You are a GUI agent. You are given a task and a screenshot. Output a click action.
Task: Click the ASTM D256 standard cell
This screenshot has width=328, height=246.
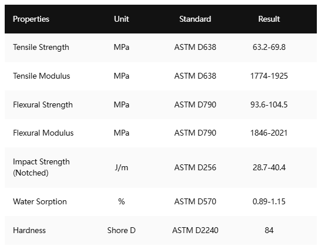[195, 167]
